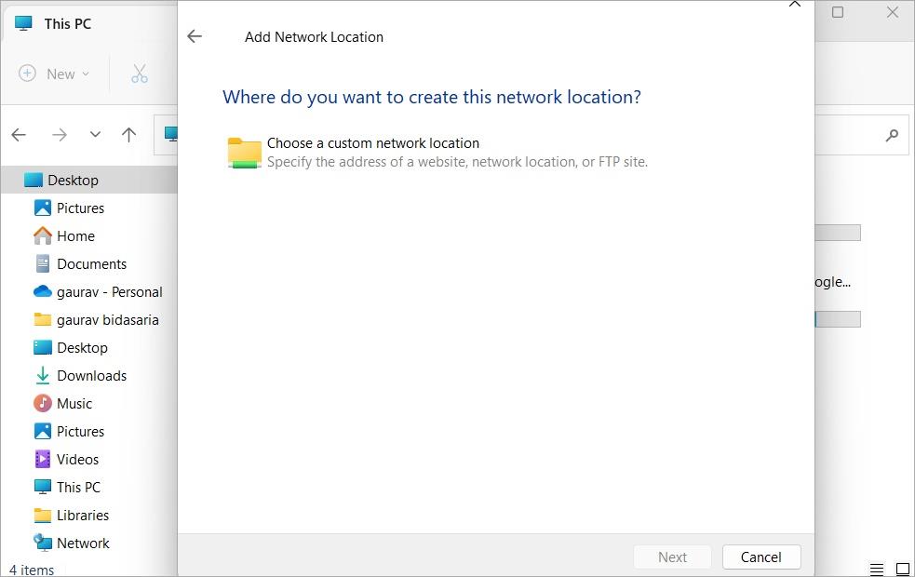915x577 pixels.
Task: Open recent locations dropdown chevron
Action: click(95, 135)
